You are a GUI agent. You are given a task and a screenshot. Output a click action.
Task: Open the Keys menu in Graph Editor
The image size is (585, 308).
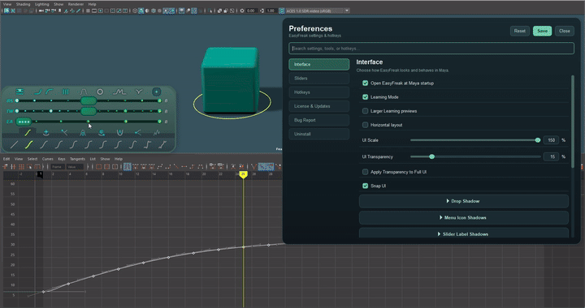click(x=62, y=159)
